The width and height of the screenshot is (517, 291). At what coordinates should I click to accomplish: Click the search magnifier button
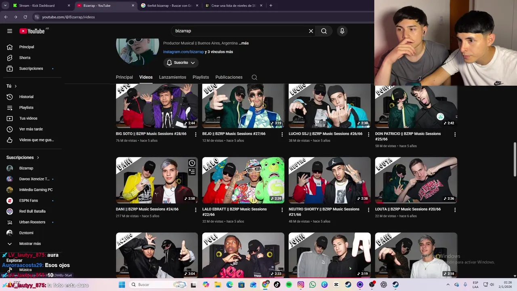coord(324,31)
